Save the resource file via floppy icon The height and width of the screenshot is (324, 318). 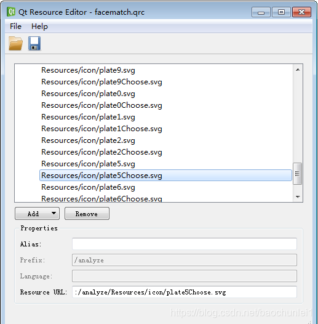click(34, 43)
